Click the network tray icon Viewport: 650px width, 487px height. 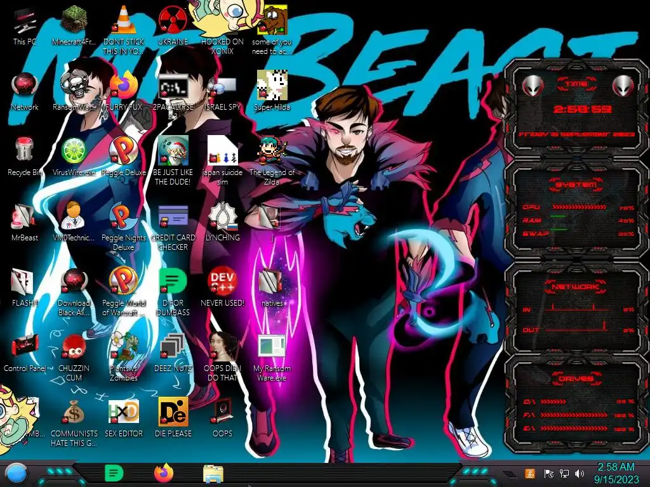coord(564,473)
